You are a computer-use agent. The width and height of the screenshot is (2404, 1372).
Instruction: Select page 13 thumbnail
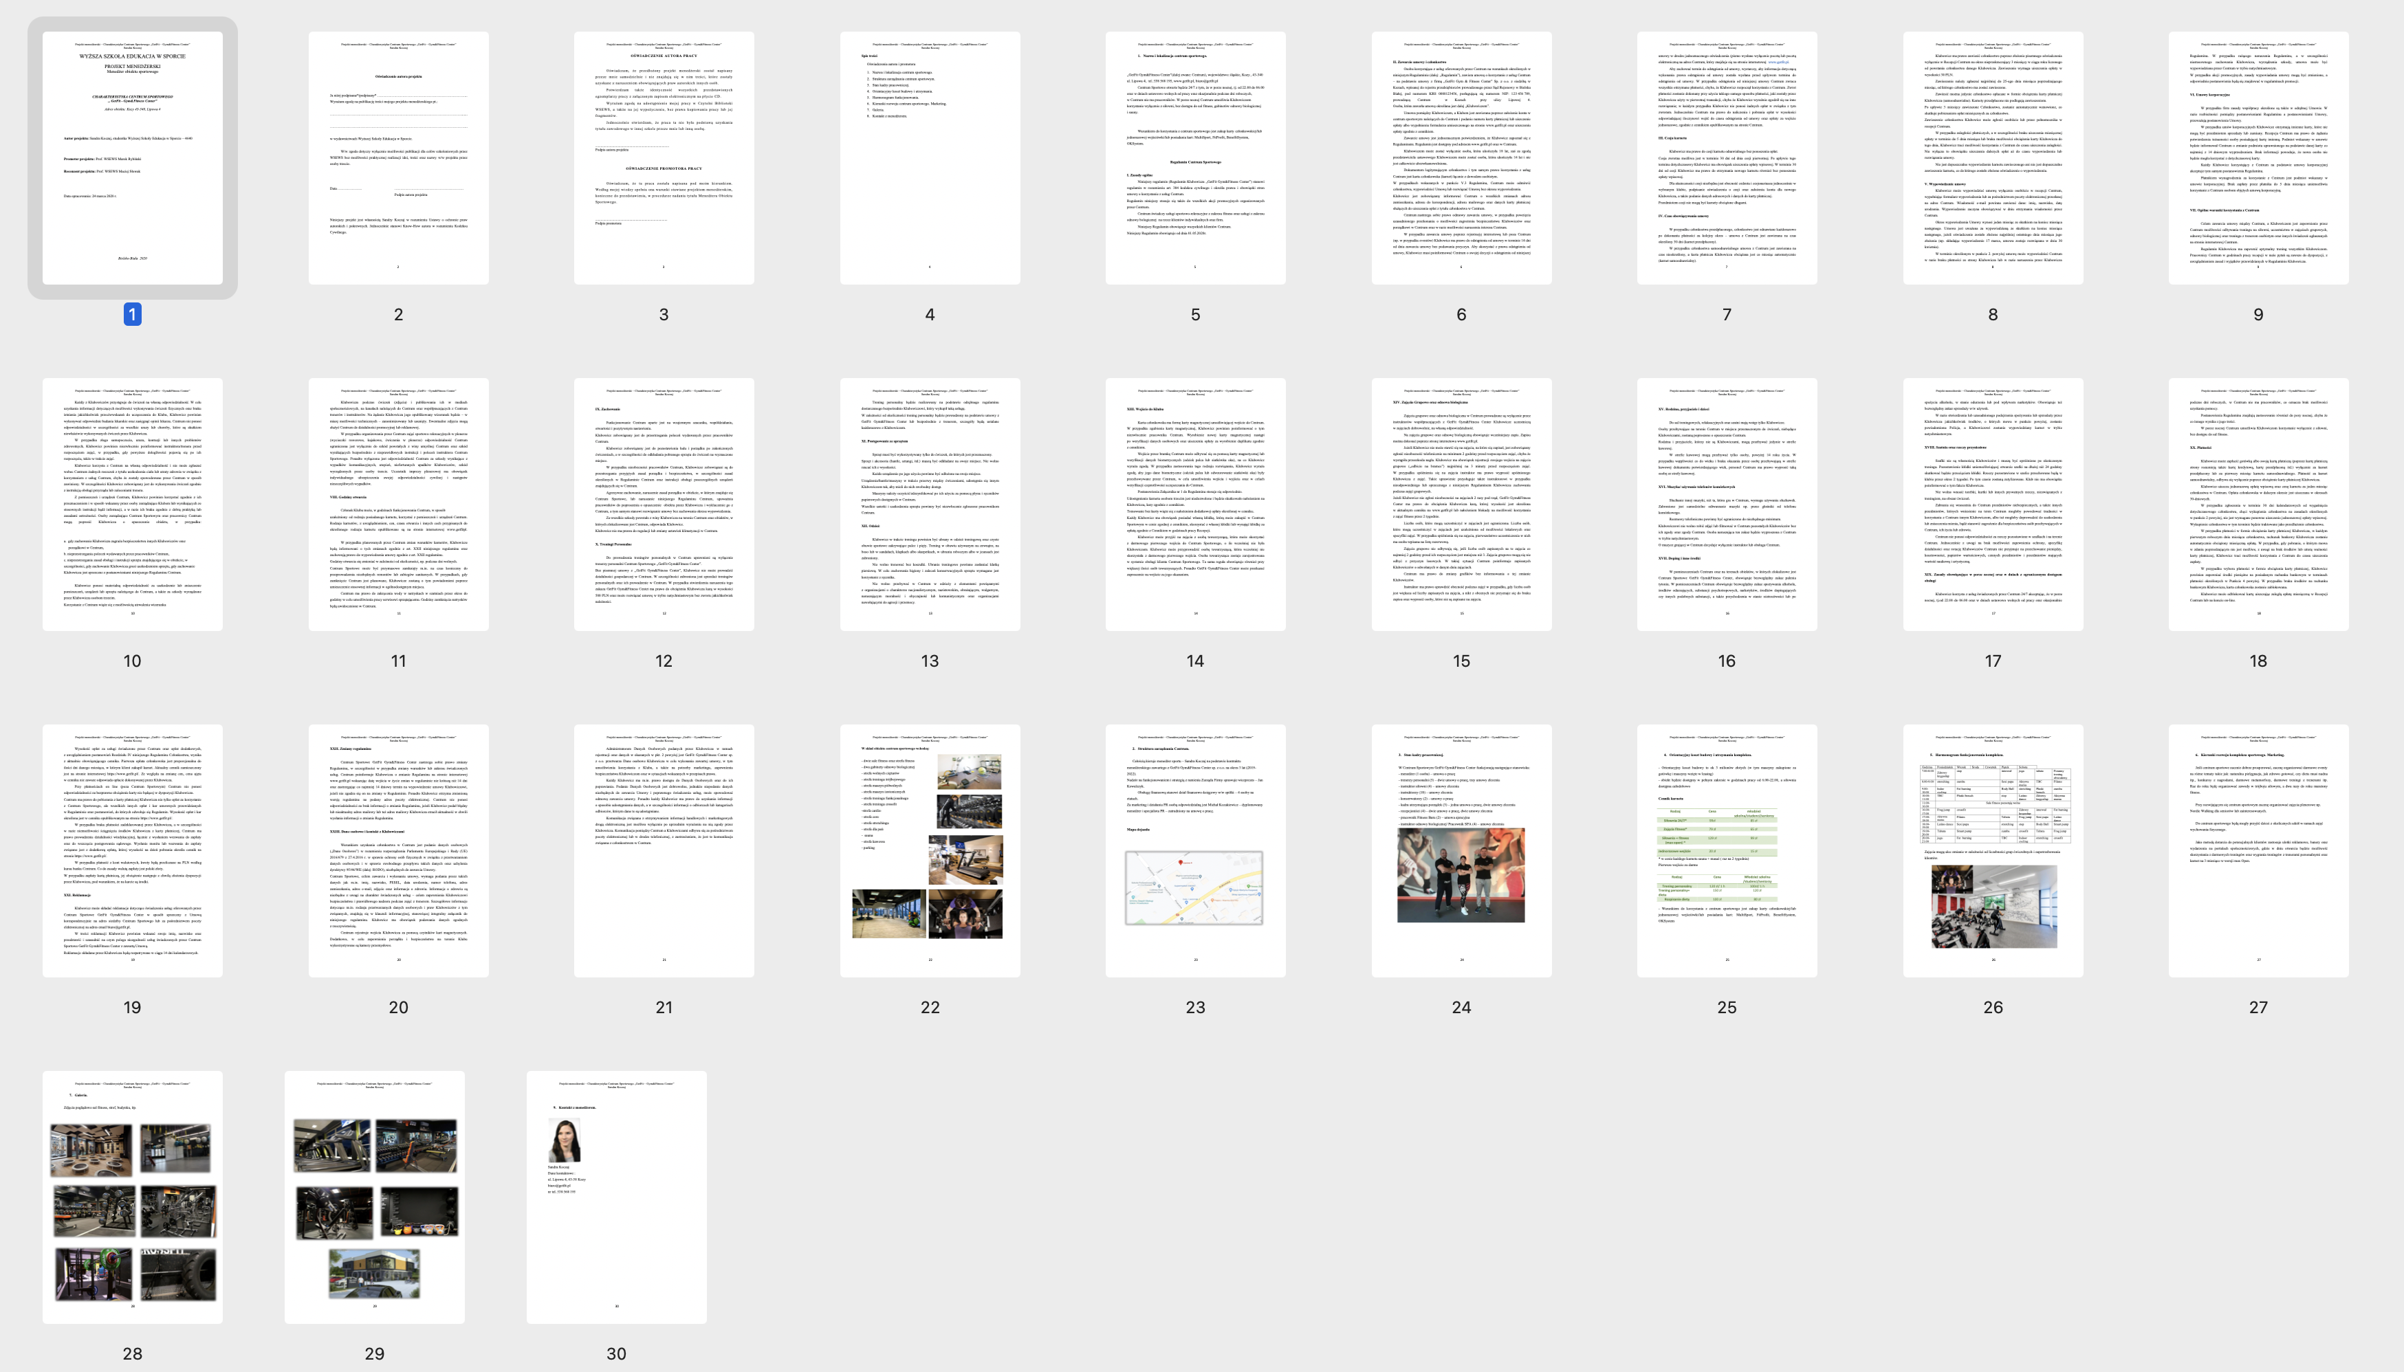click(929, 504)
